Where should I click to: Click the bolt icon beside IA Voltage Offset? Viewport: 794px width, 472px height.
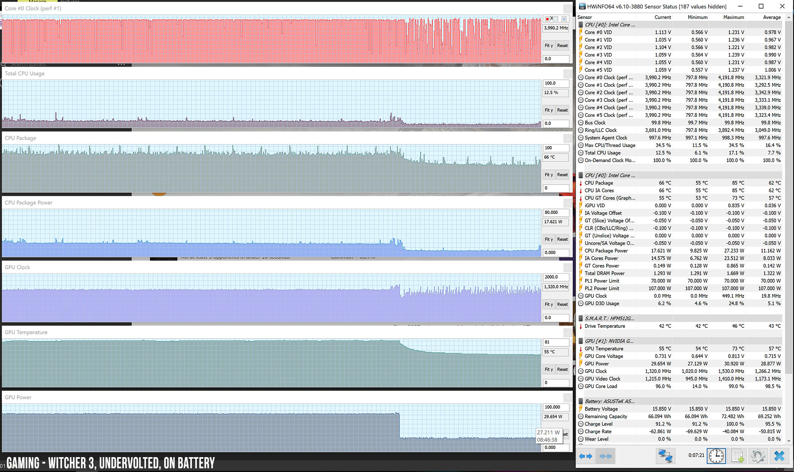point(581,213)
